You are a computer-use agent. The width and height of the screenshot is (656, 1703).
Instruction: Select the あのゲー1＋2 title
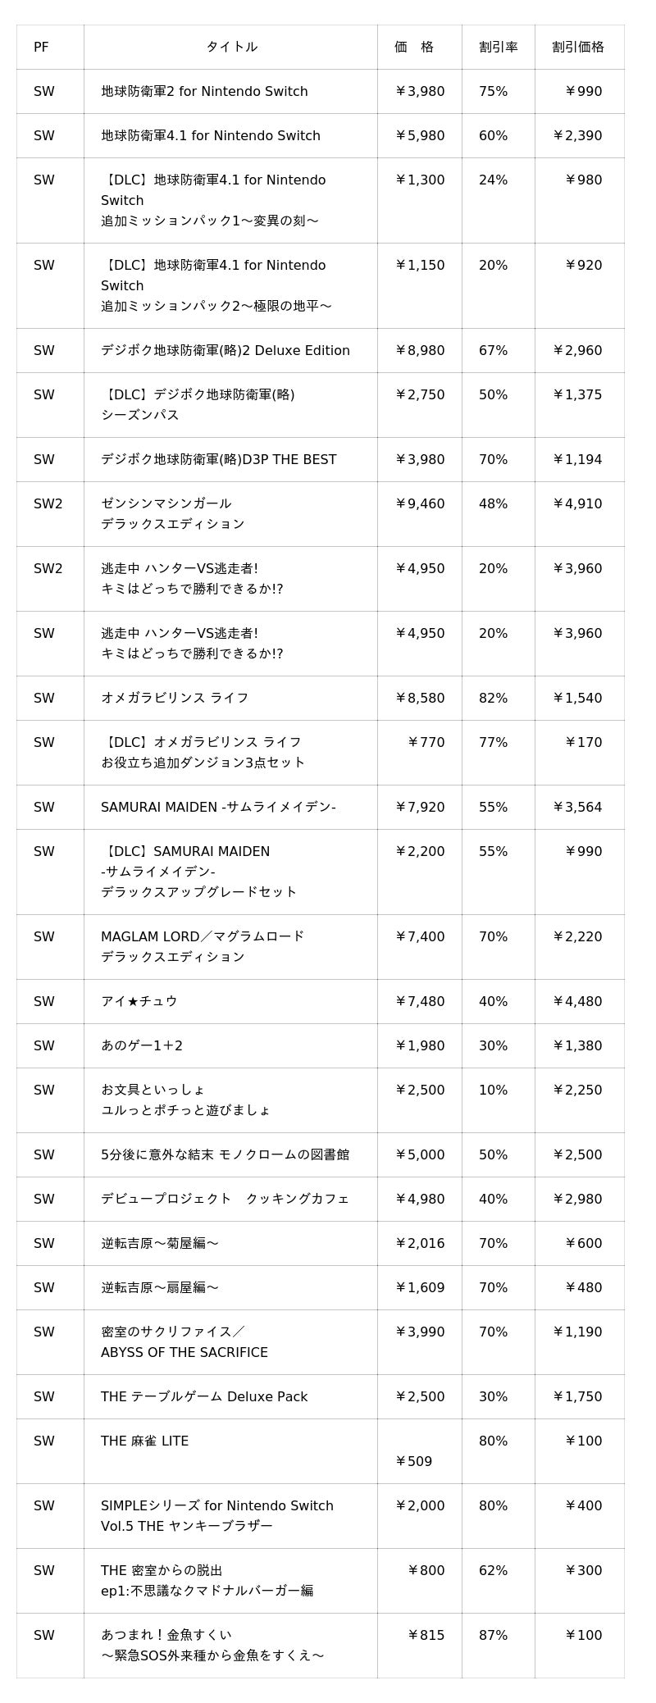[x=142, y=1045]
